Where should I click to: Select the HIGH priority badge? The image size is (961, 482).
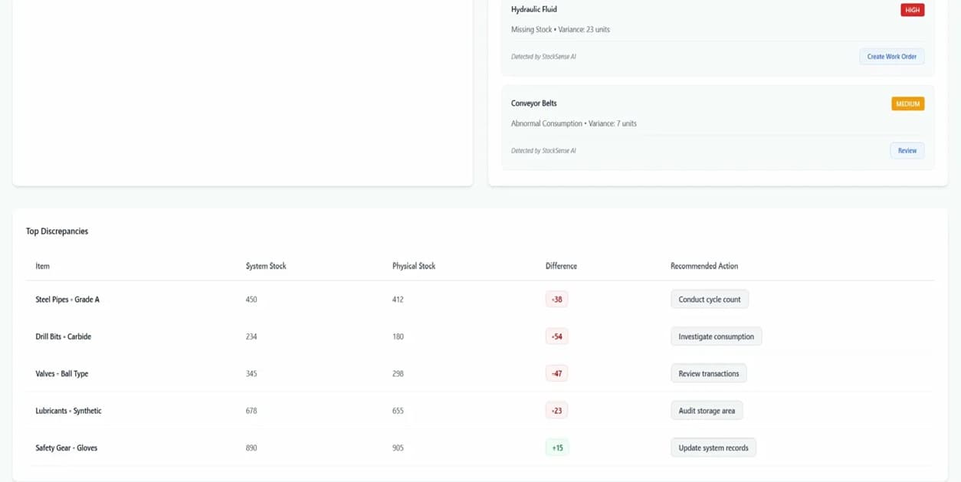(x=911, y=10)
